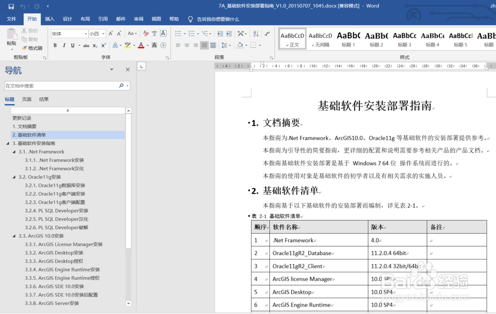The height and width of the screenshot is (314, 496).
Task: Click the Cut (剪切) scissors icon
Action: (x=24, y=31)
